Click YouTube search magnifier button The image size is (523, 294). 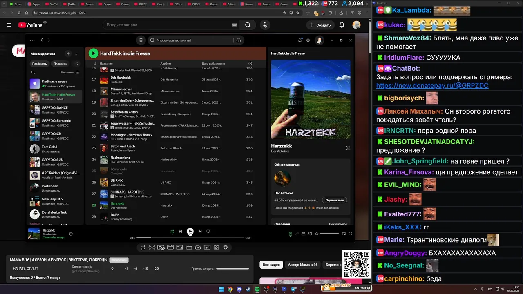pos(248,25)
